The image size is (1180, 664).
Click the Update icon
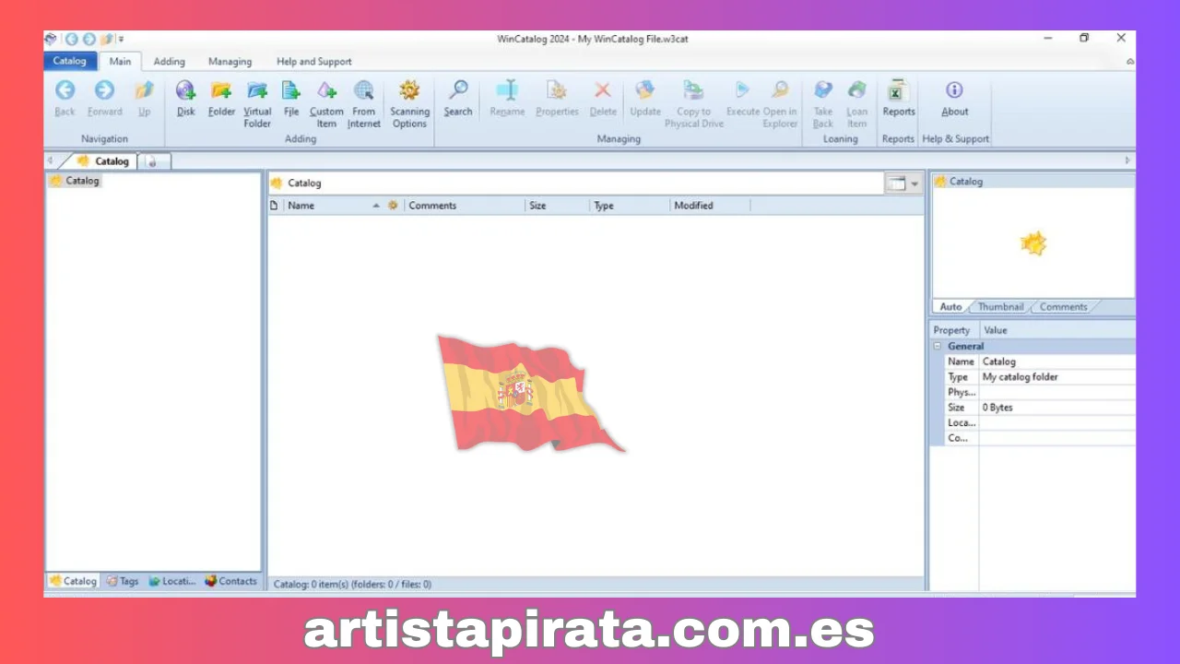point(645,90)
